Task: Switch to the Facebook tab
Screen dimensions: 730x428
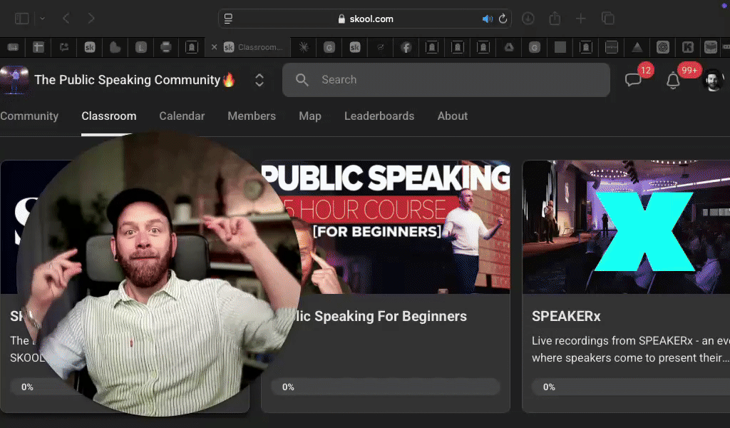Action: click(x=406, y=47)
